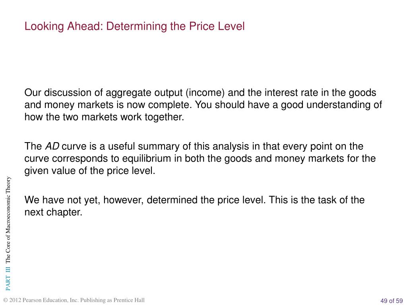Click the line 'given value of the price level.'
407x305 pixels.
click(x=89, y=171)
